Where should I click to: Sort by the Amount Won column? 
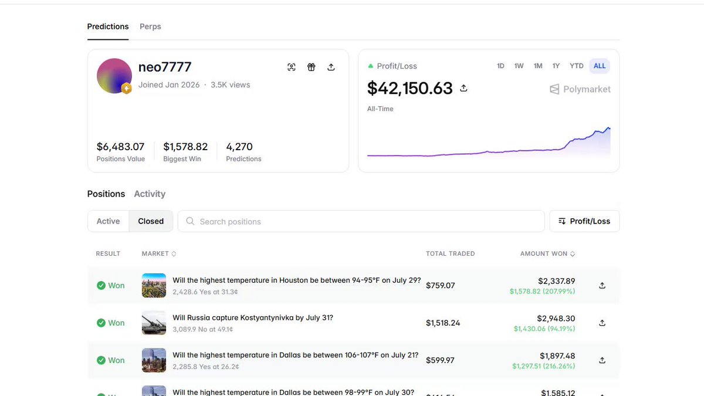(x=547, y=253)
